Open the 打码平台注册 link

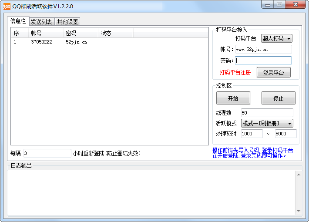(x=235, y=73)
